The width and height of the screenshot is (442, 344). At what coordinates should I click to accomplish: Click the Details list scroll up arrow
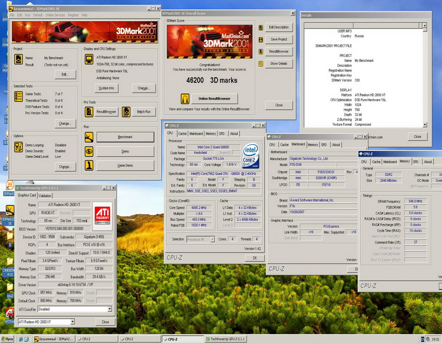coord(425,26)
